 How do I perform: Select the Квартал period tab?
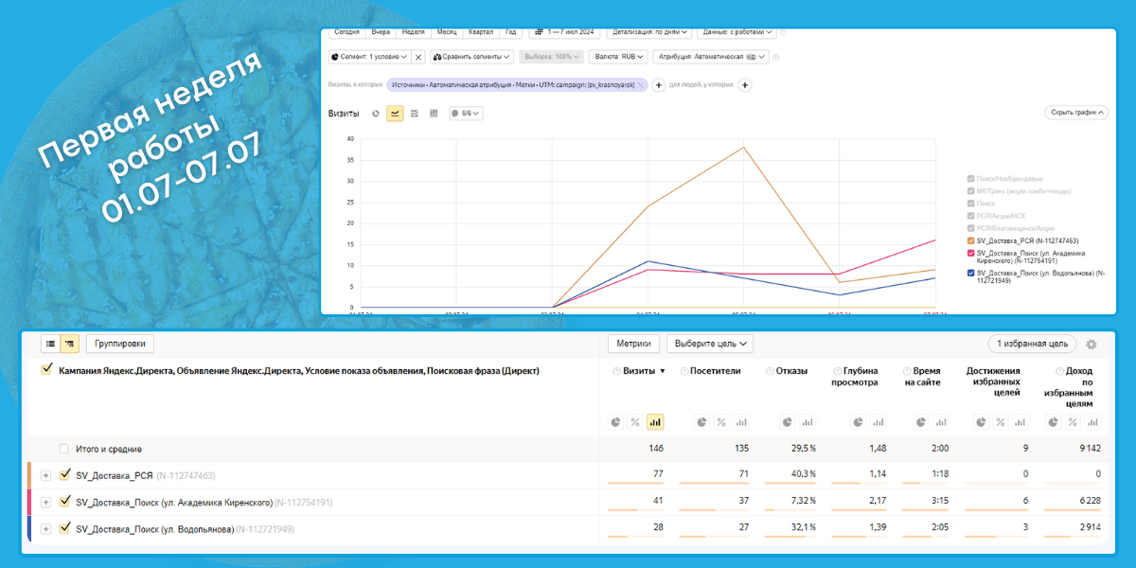tap(481, 31)
